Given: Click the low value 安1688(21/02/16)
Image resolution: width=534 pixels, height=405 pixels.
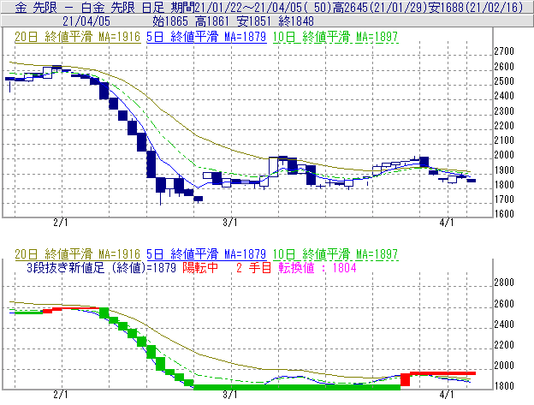Looking at the screenshot, I should click(x=475, y=7).
